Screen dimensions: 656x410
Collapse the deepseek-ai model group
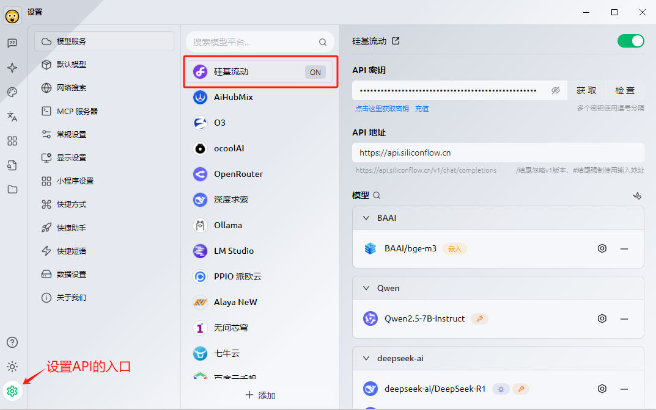point(366,358)
